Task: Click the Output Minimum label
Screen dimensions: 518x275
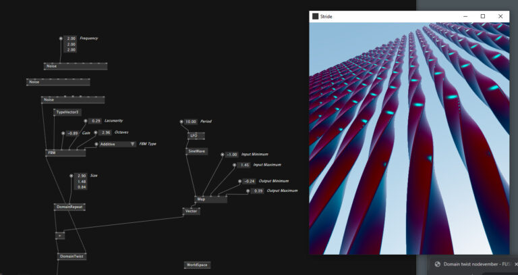Action: [274, 181]
